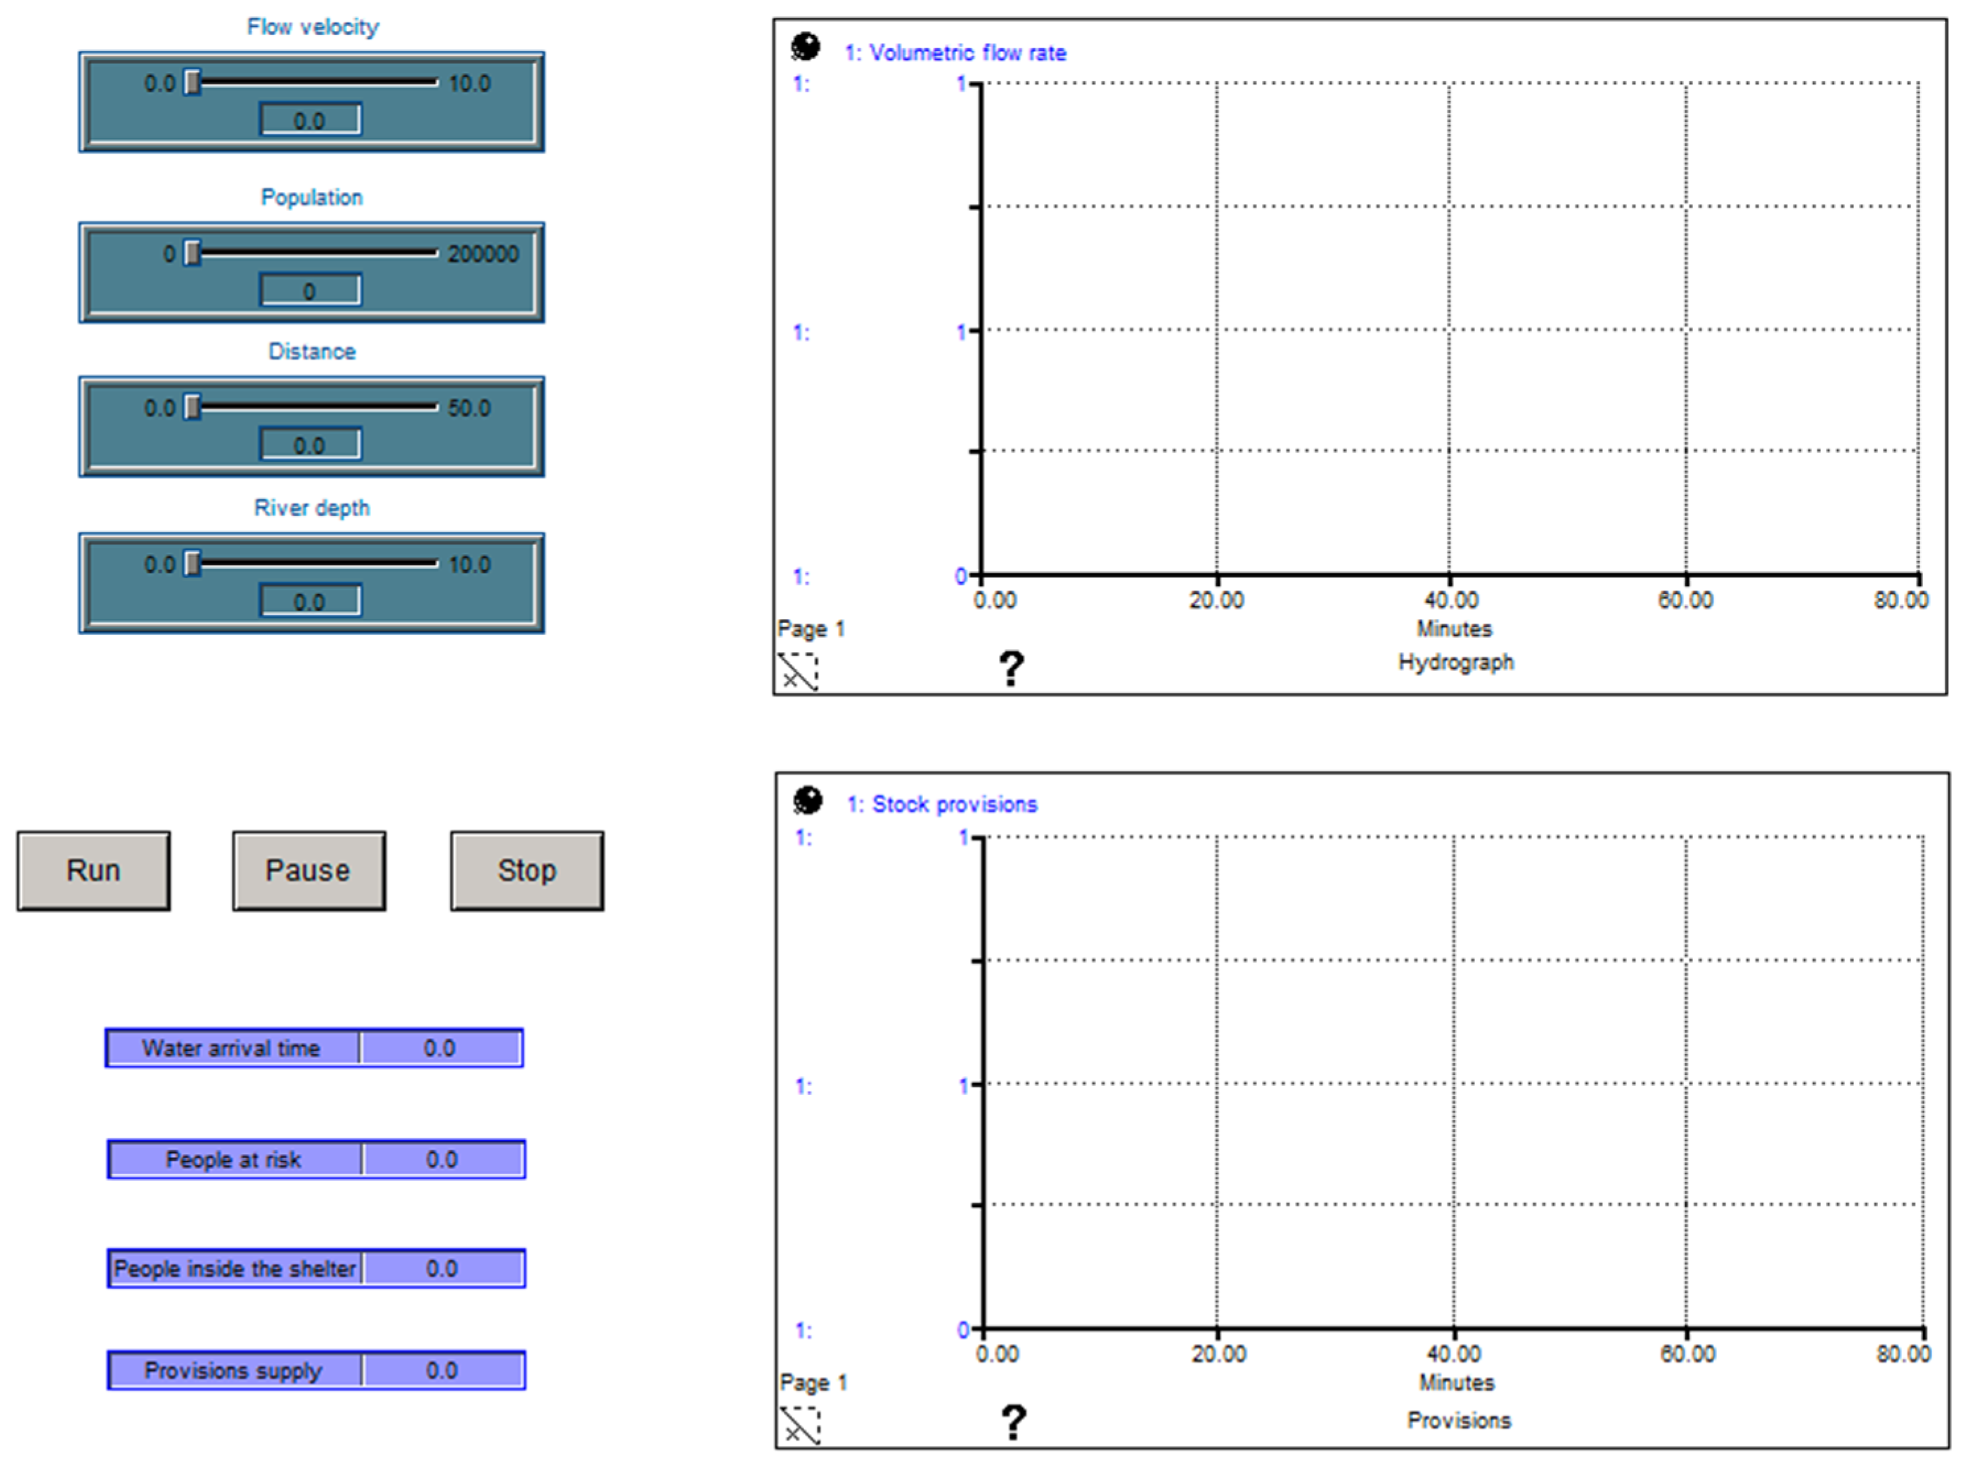Click Page 1 corner of the Hydrograph to flip pages
1969x1469 pixels.
(x=810, y=629)
